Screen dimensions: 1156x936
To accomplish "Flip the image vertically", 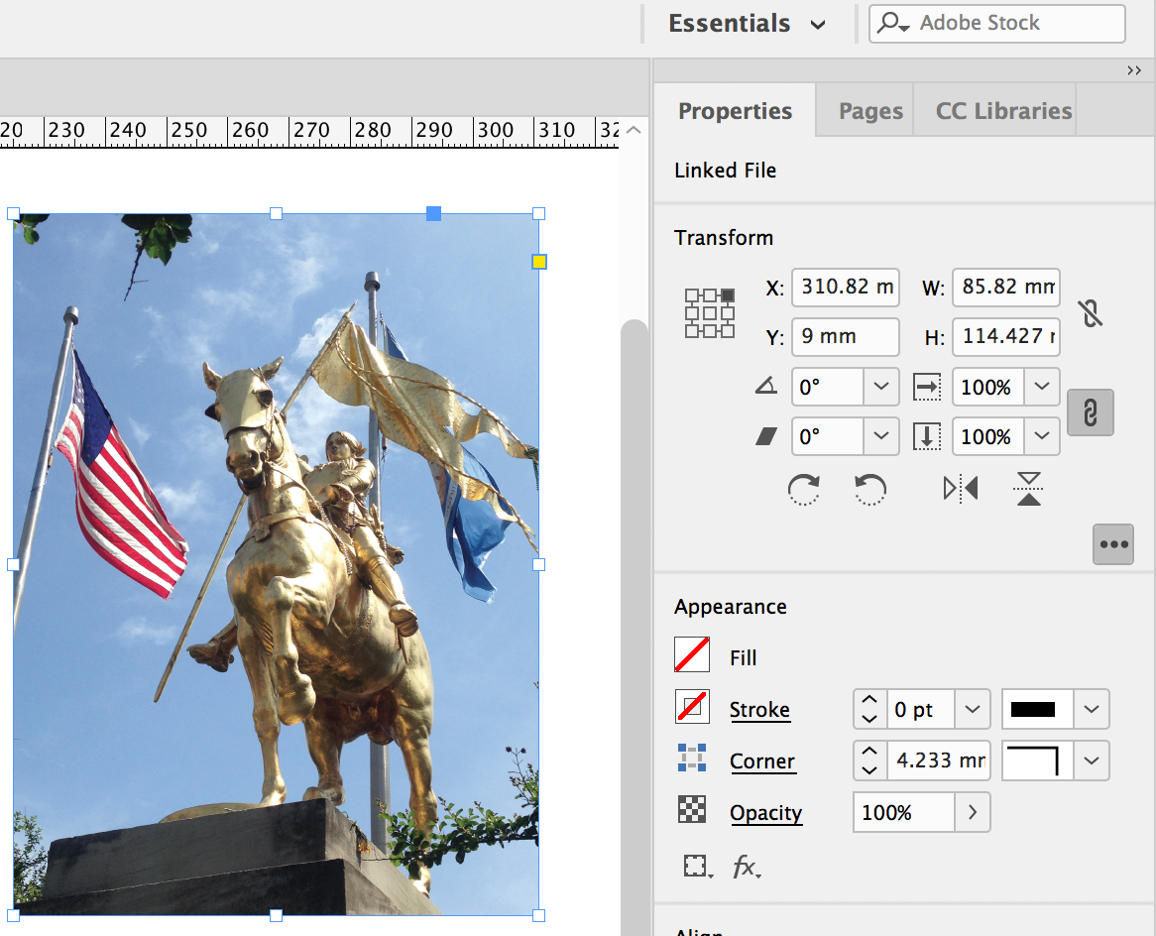I will tap(1028, 489).
